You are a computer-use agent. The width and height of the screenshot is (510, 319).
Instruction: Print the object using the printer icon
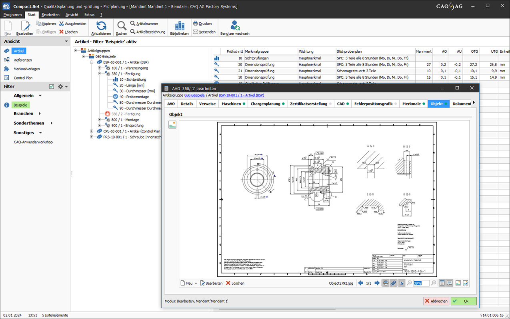(x=386, y=283)
